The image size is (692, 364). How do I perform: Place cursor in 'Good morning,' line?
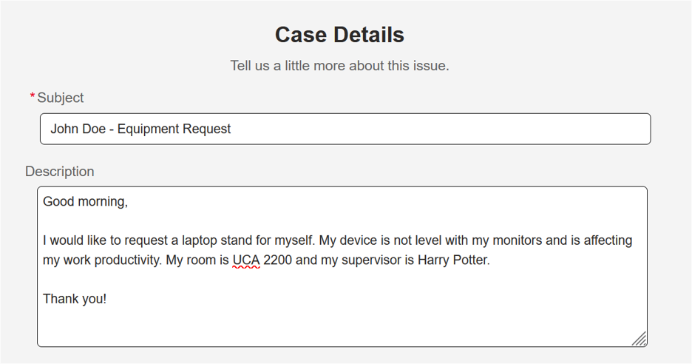pyautogui.click(x=85, y=201)
